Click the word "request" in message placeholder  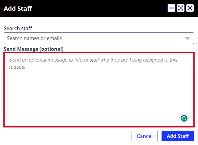coord(17,67)
